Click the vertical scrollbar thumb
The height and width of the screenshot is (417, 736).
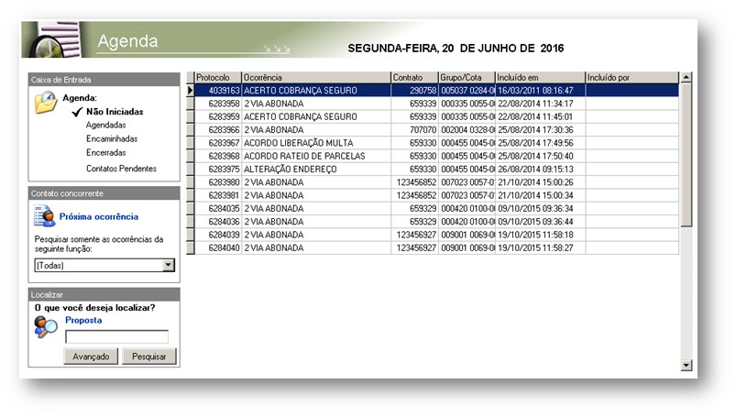coord(687,155)
